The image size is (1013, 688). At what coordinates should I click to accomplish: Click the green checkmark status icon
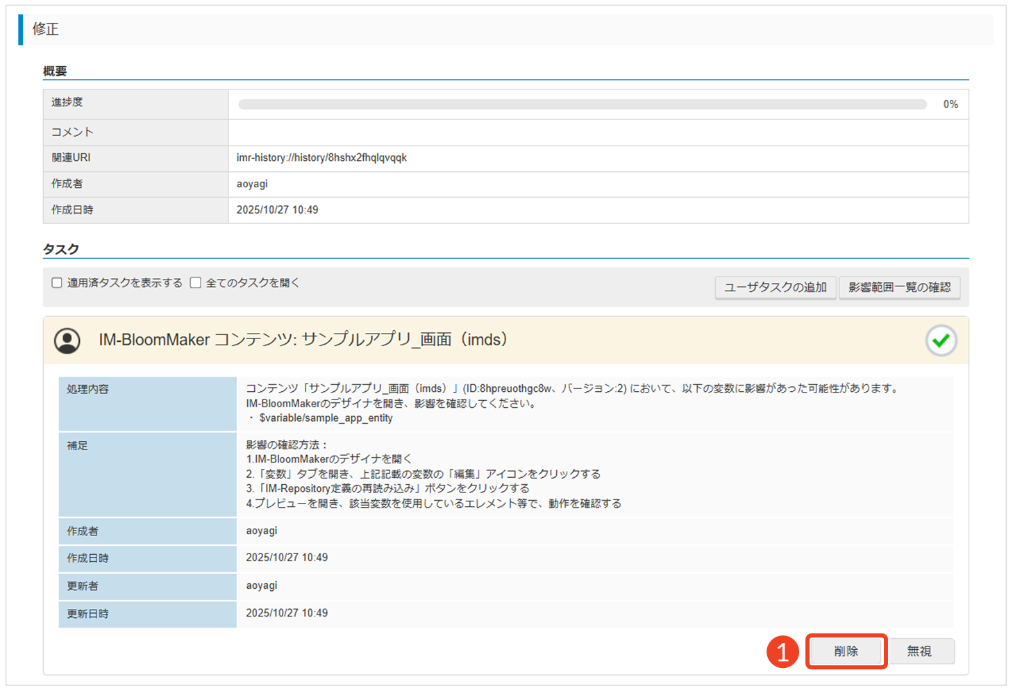coord(941,341)
